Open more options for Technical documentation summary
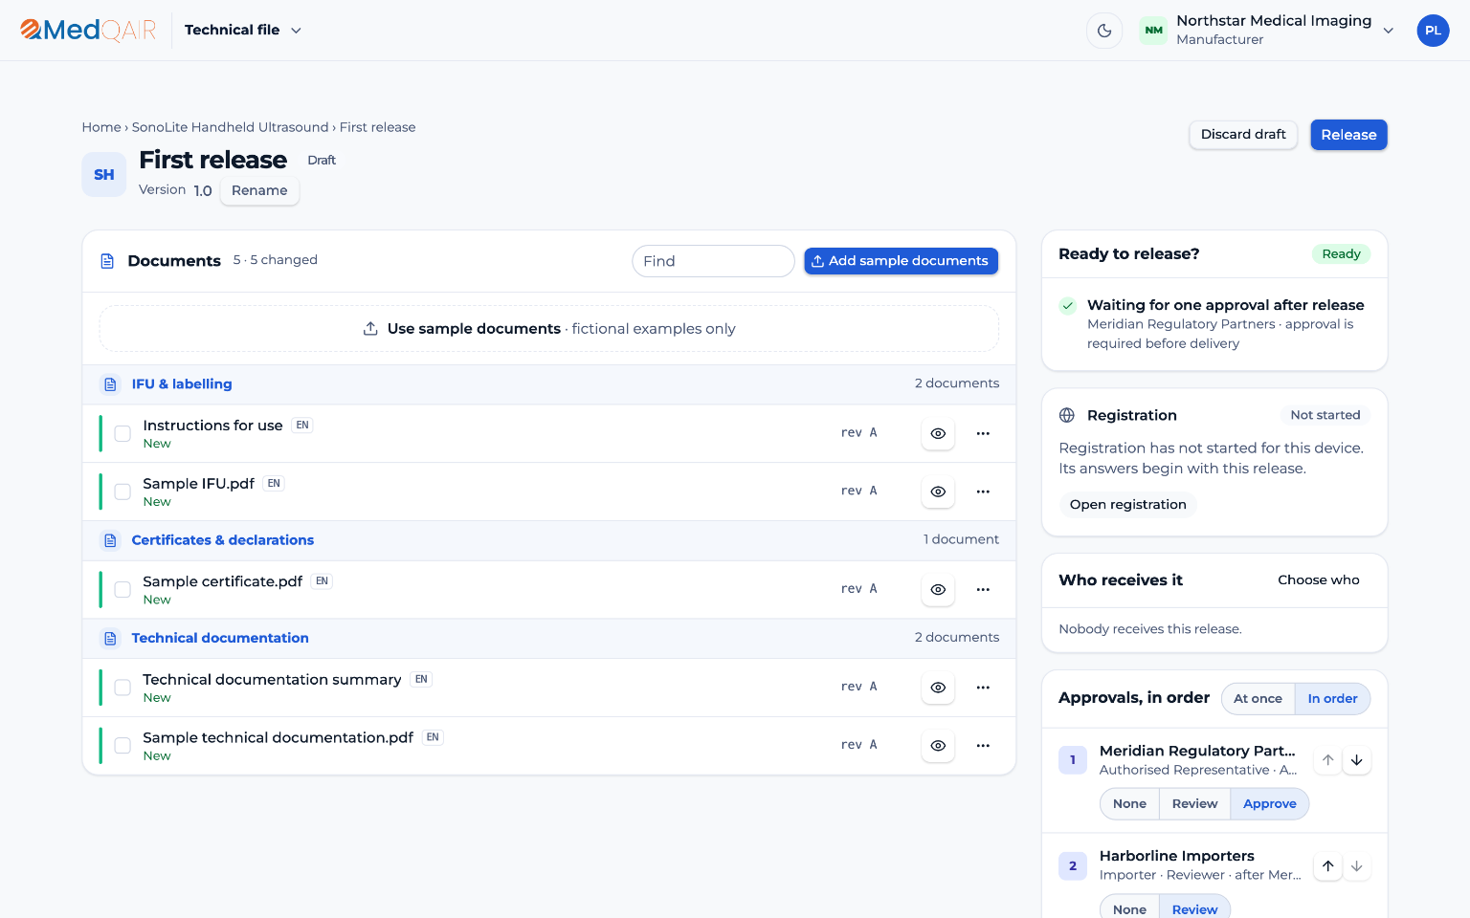This screenshot has width=1470, height=918. (x=983, y=688)
